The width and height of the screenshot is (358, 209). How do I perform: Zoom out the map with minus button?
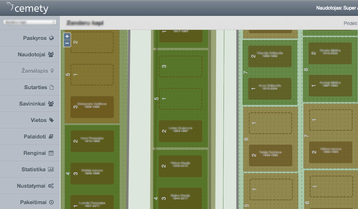click(67, 43)
